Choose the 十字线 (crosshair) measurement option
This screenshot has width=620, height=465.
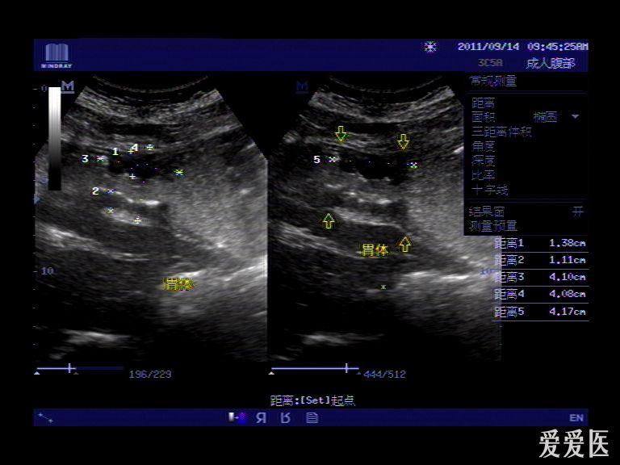click(489, 190)
